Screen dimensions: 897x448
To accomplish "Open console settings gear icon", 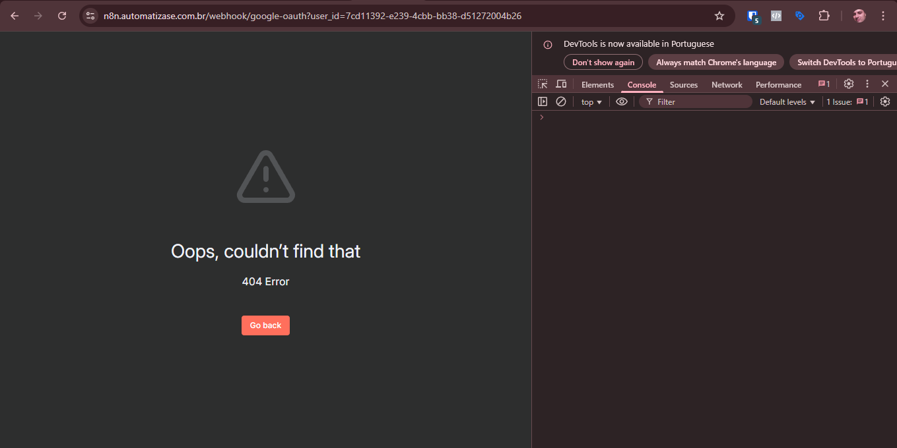I will [x=885, y=101].
